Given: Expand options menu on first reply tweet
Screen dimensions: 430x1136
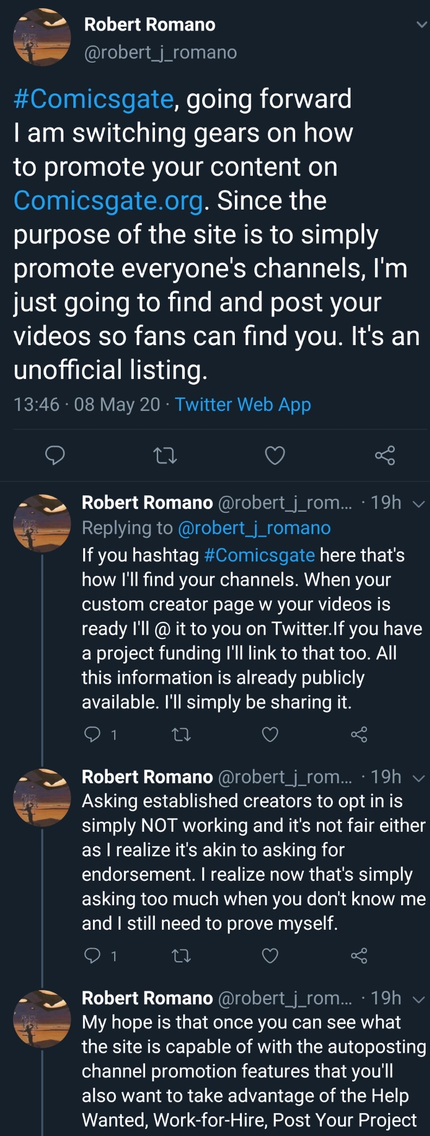Looking at the screenshot, I should [419, 503].
